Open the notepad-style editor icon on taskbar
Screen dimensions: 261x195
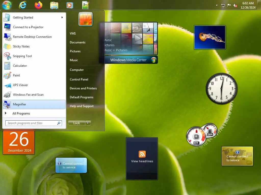click(86, 5)
